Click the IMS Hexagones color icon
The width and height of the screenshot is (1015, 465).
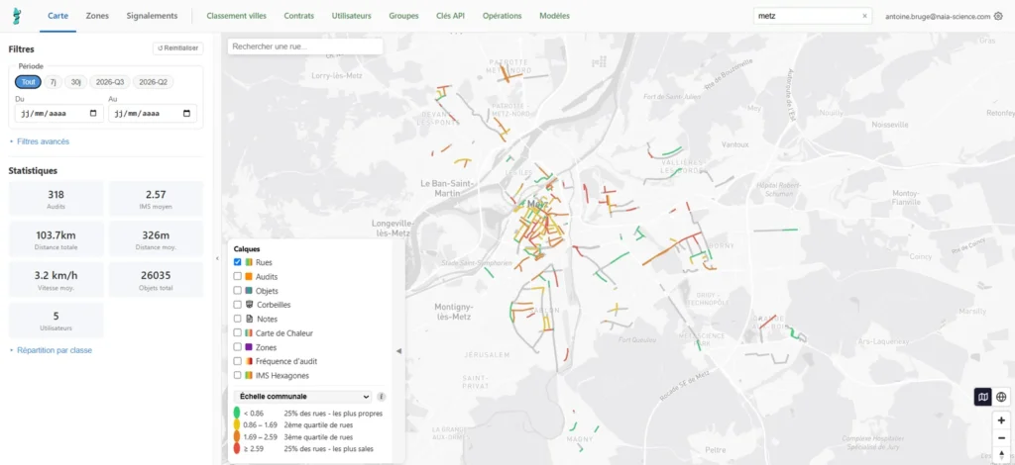pyautogui.click(x=249, y=375)
